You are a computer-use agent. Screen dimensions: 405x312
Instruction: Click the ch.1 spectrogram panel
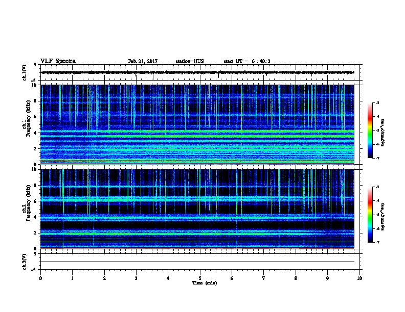197,124
